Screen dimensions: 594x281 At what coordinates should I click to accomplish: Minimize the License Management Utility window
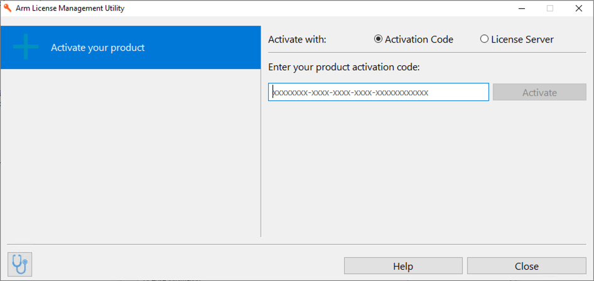coord(521,9)
